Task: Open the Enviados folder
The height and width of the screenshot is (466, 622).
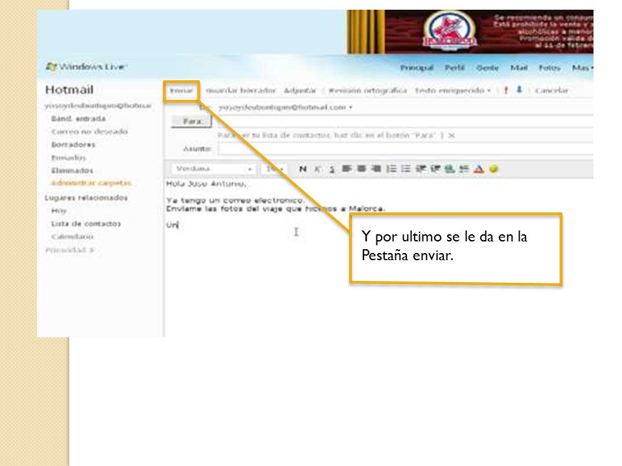Action: pyautogui.click(x=69, y=158)
